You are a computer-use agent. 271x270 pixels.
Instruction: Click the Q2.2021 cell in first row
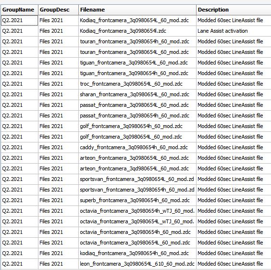[x=19, y=20]
